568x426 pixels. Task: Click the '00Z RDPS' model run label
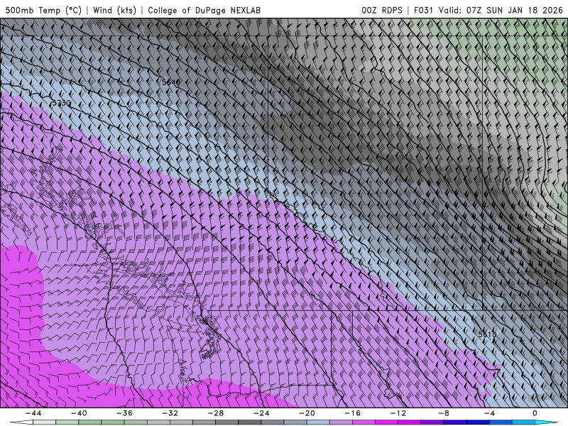pos(382,10)
